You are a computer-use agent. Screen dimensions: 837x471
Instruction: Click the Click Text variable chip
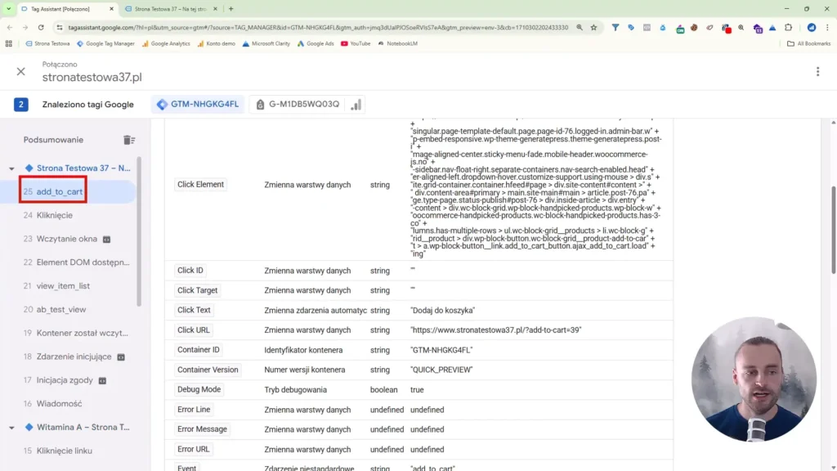[x=194, y=310]
